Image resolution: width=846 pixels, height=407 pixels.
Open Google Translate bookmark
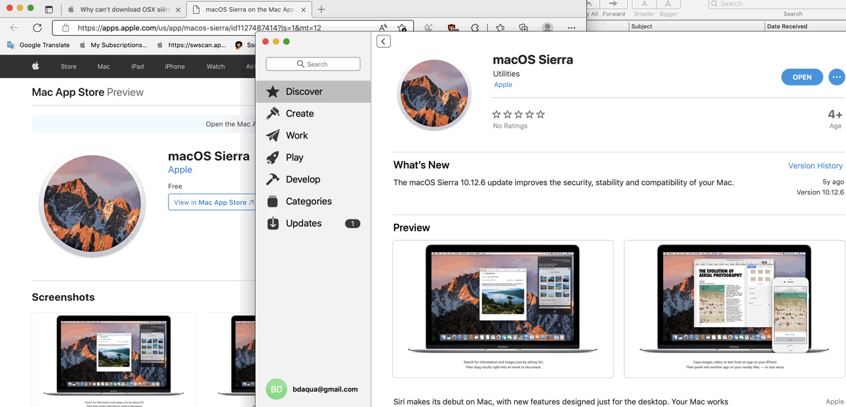38,45
